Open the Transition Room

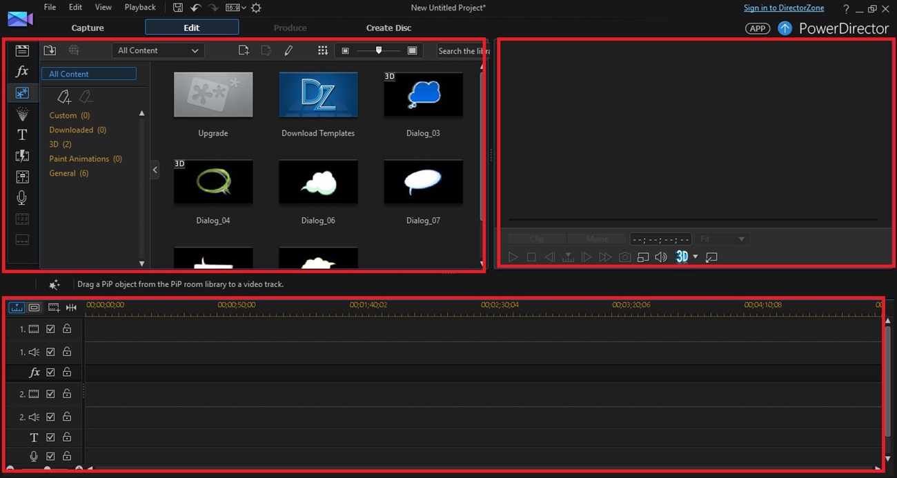pos(22,156)
